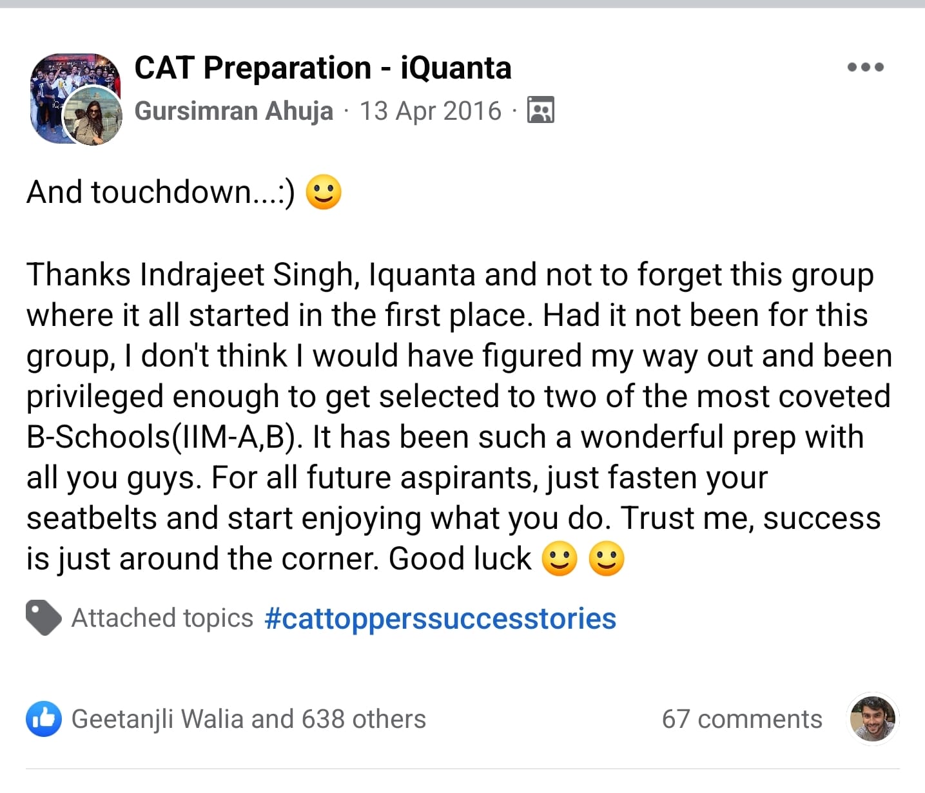Follow the #cattopperssuccesstories hashtag
The height and width of the screenshot is (793, 925).
[440, 618]
